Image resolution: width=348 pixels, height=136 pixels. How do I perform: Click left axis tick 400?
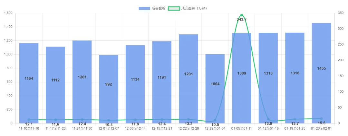point(10,96)
